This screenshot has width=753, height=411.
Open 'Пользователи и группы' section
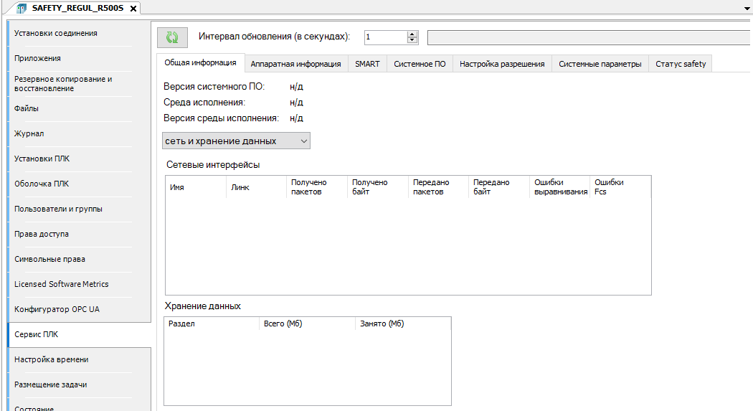[58, 209]
